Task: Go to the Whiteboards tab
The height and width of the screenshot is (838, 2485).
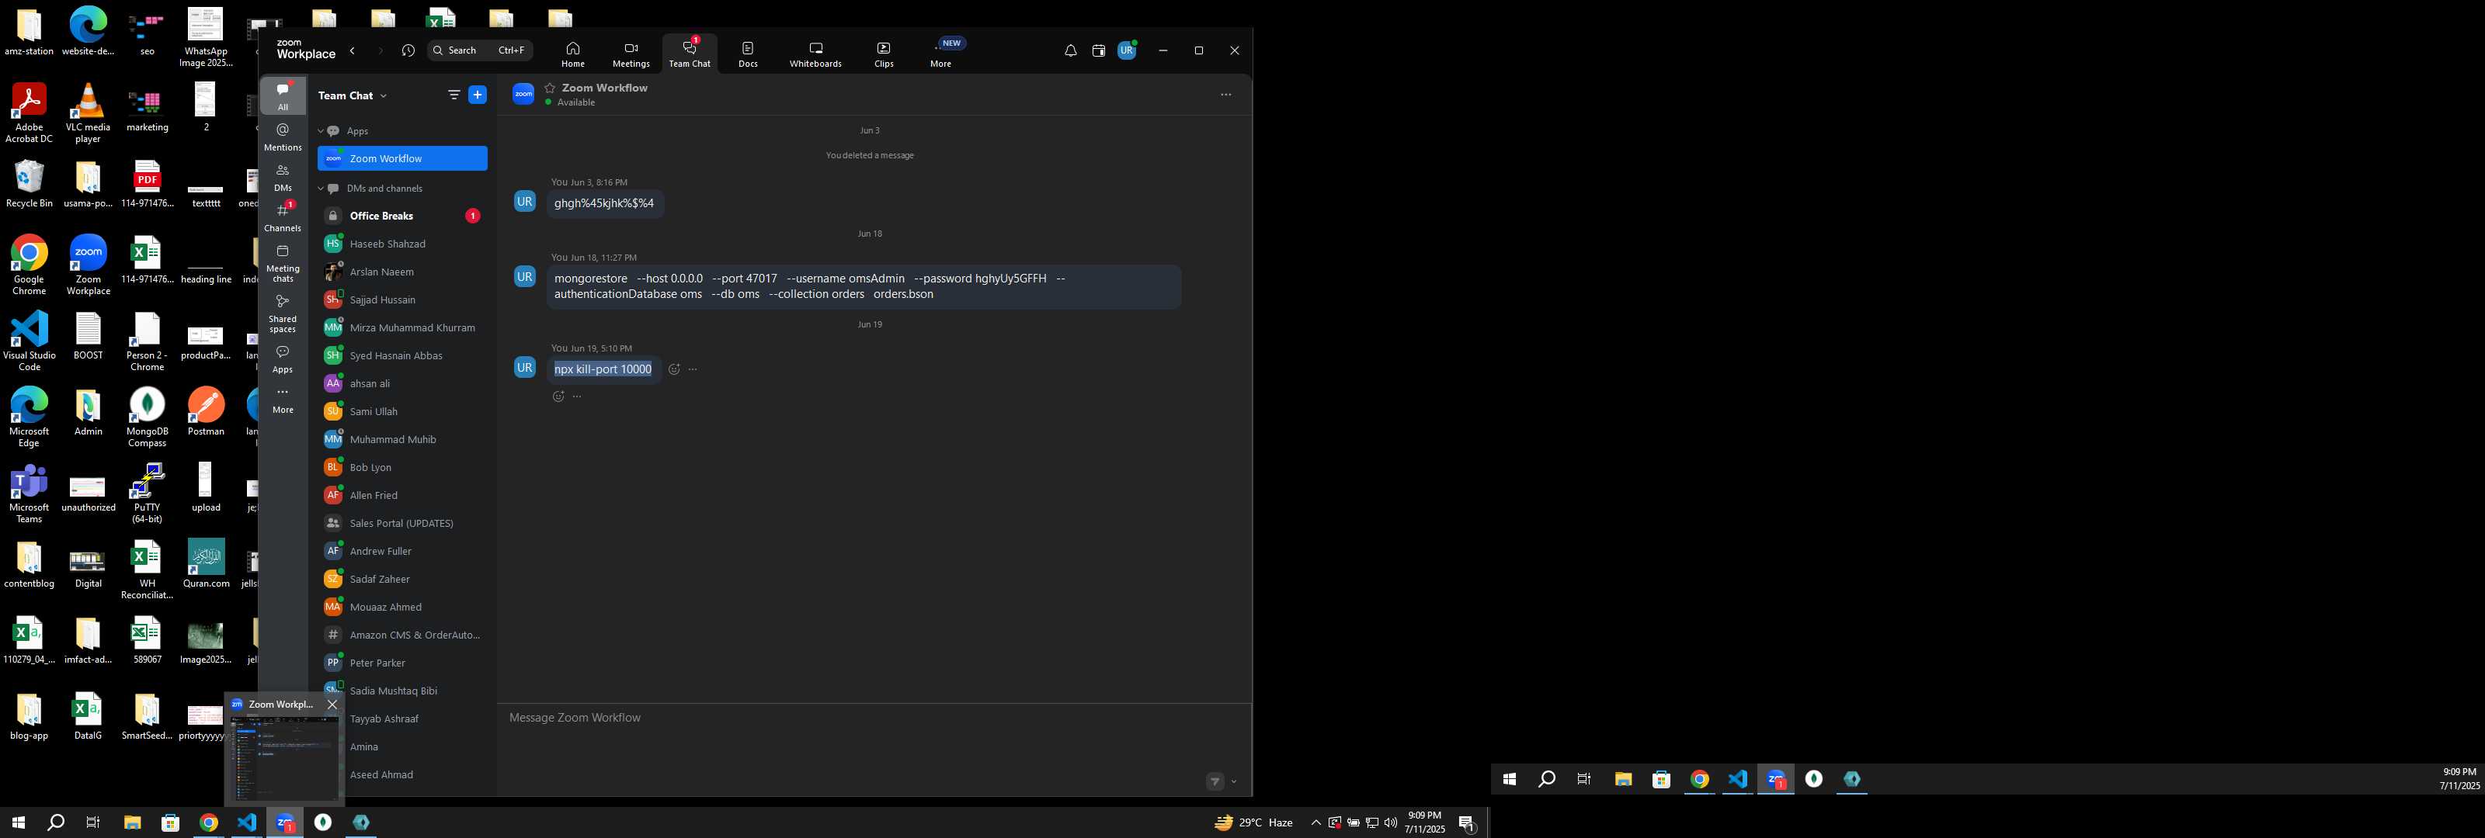Action: coord(815,54)
